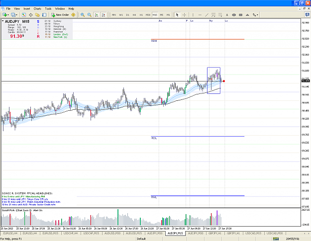
Task: Toggle the Data Window icon
Action: [31, 15]
